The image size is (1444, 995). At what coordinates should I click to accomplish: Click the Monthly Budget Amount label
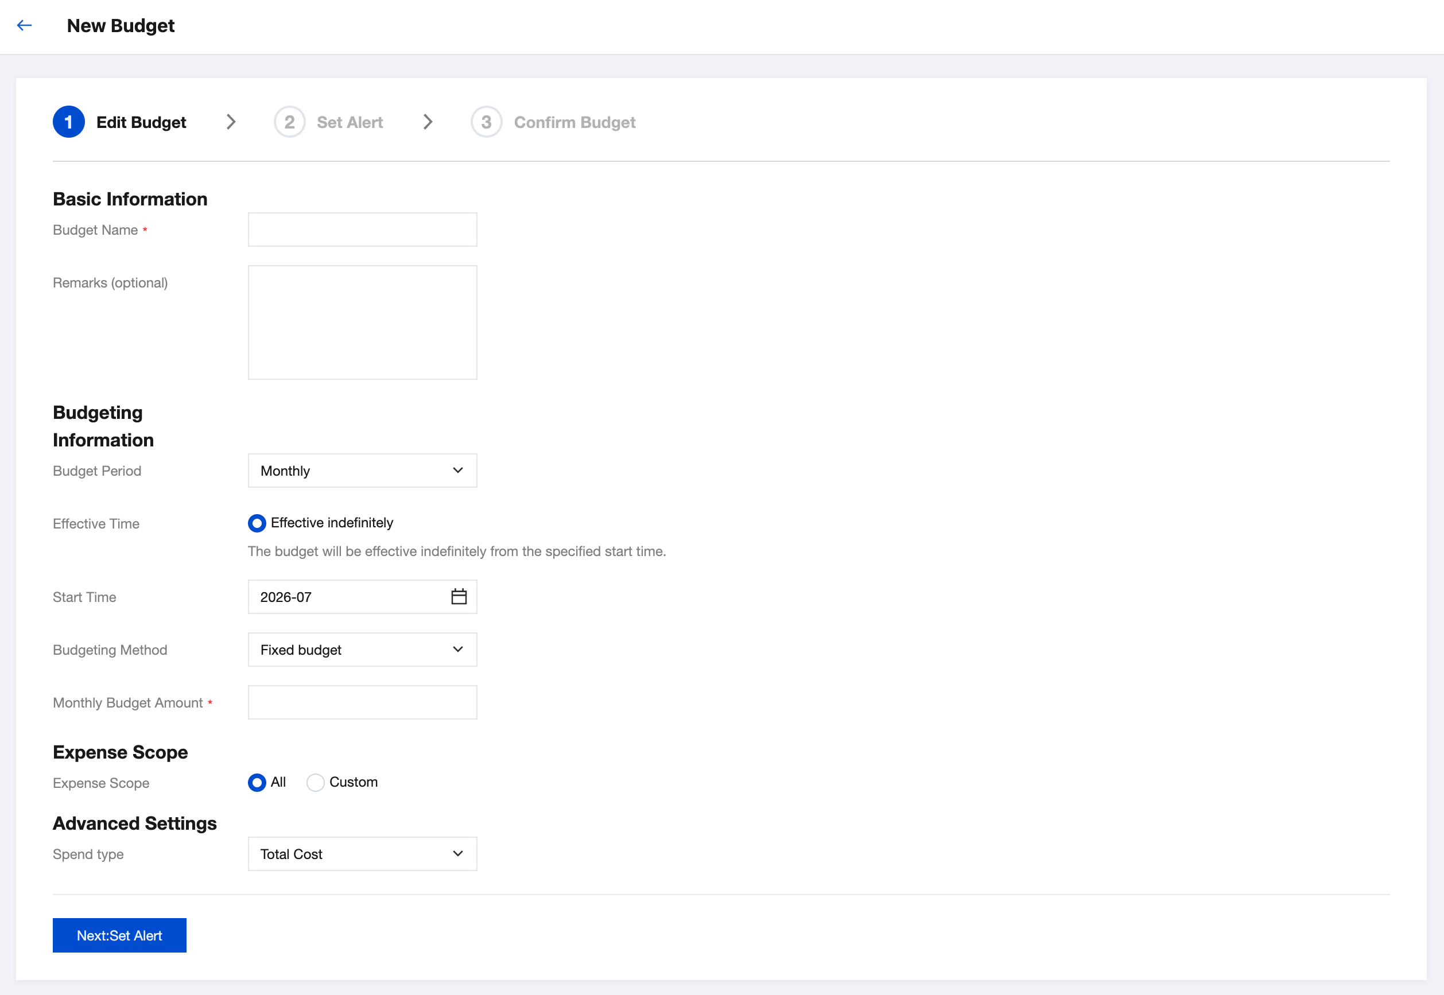pos(128,704)
